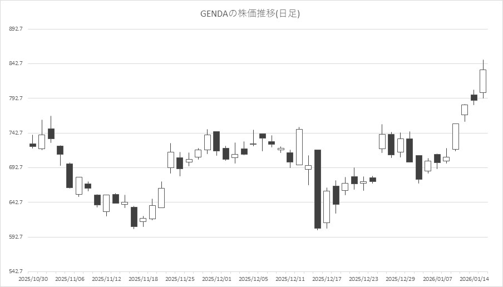The width and height of the screenshot is (503, 287).
Task: Select the 2025/12/17 x-axis date
Action: (327, 279)
